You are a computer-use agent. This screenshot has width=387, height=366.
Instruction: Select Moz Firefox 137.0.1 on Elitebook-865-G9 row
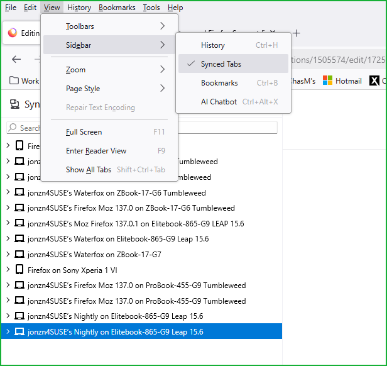point(142,223)
